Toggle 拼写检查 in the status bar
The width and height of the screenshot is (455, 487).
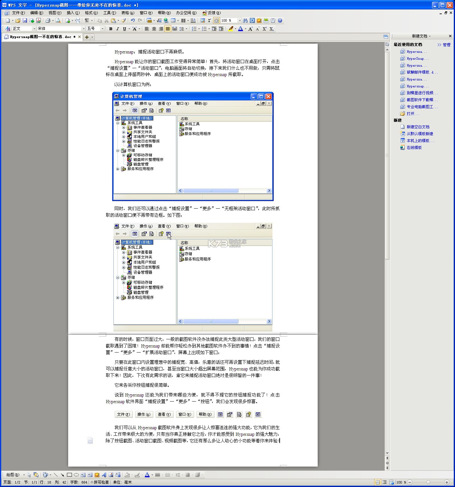coord(100,482)
